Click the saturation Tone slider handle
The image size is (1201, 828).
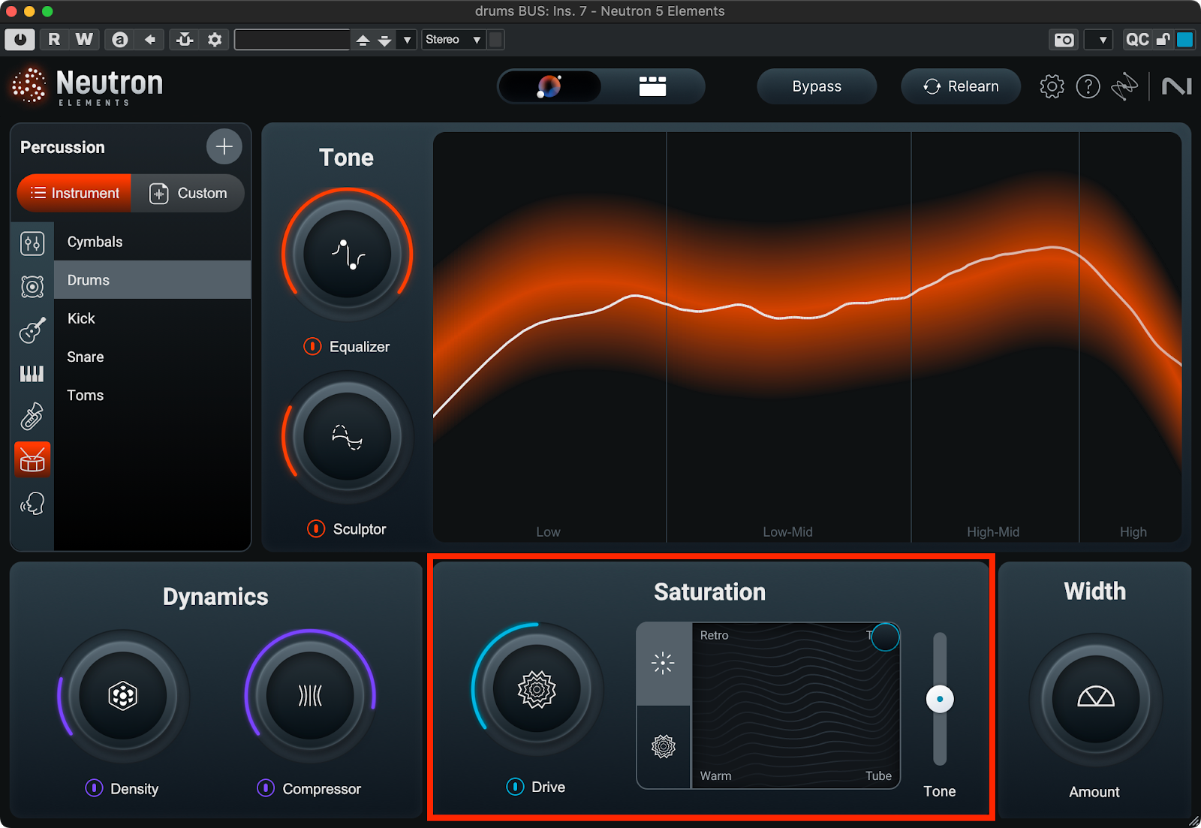[940, 699]
